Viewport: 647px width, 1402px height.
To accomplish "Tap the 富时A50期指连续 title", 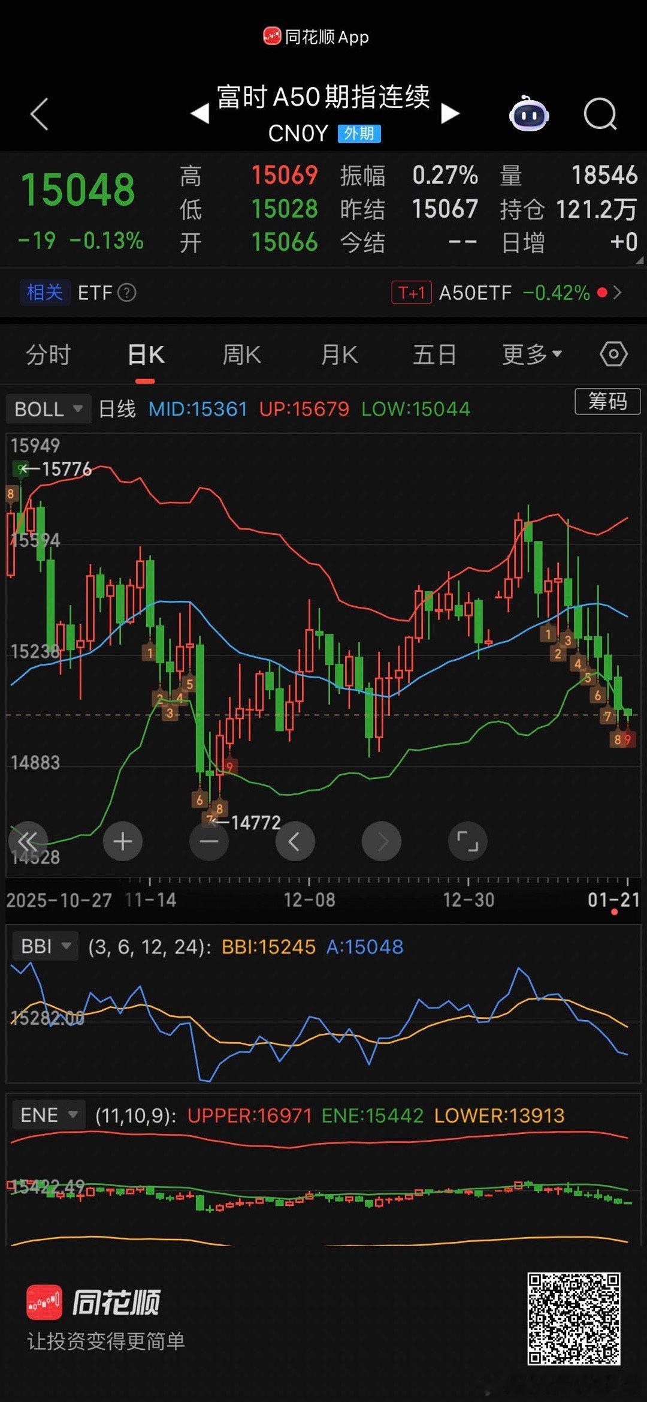I will [323, 97].
